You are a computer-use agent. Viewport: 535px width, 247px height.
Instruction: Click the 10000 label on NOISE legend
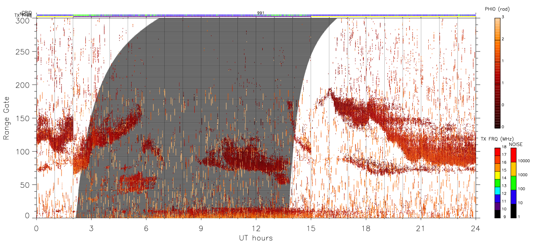(x=525, y=161)
